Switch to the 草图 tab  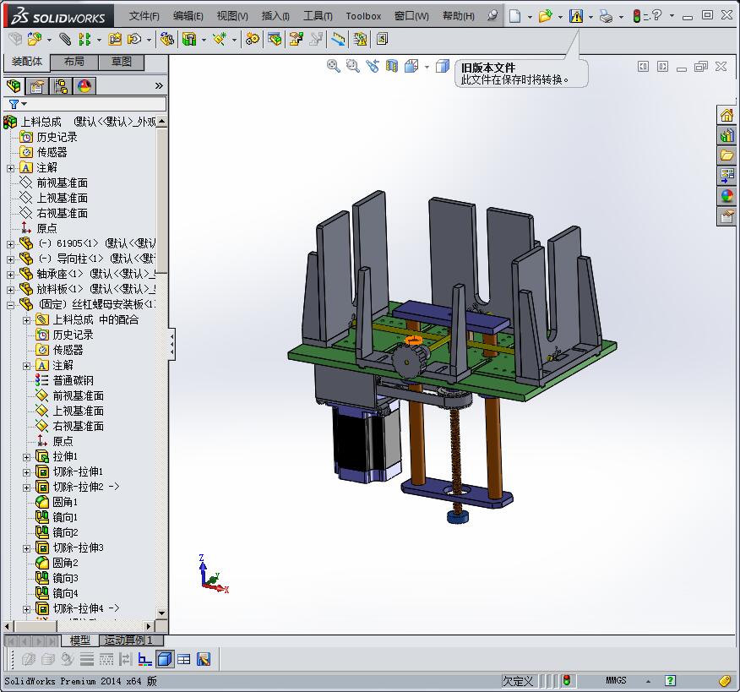point(122,62)
